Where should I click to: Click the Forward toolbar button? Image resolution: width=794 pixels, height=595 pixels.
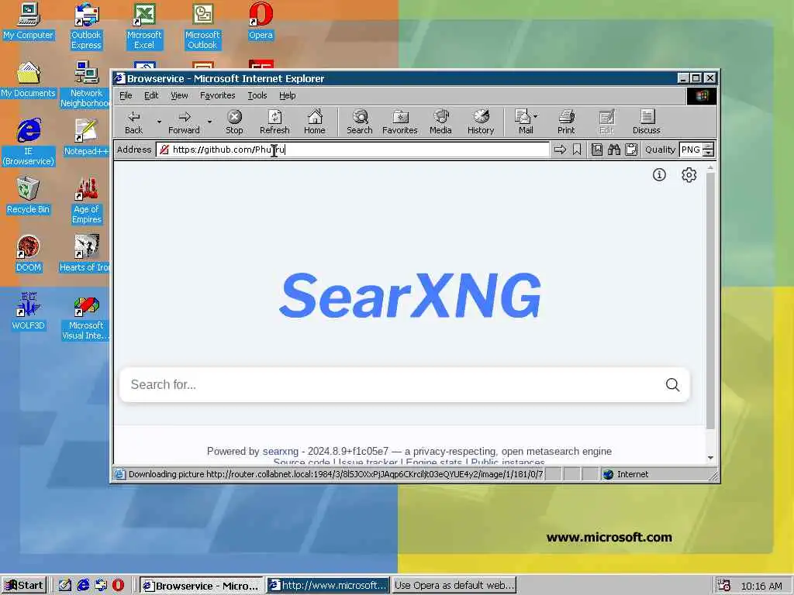(x=184, y=122)
